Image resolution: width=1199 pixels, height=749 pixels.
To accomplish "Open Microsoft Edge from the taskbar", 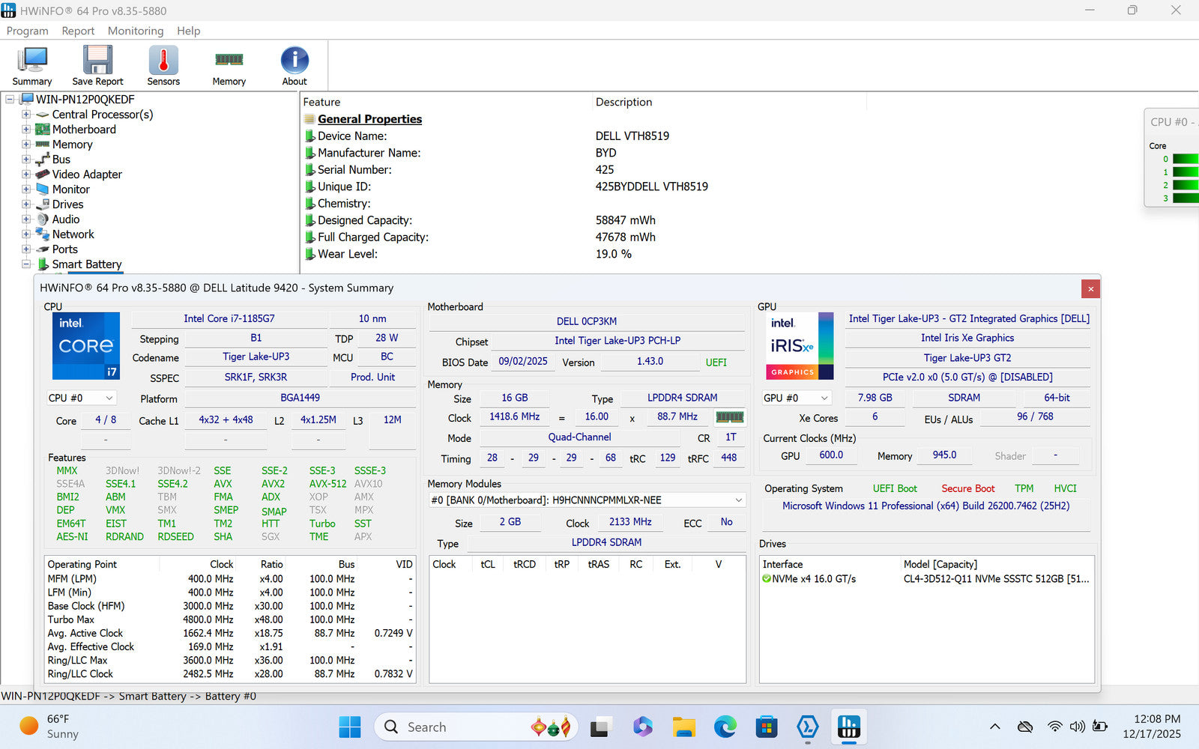I will [725, 727].
